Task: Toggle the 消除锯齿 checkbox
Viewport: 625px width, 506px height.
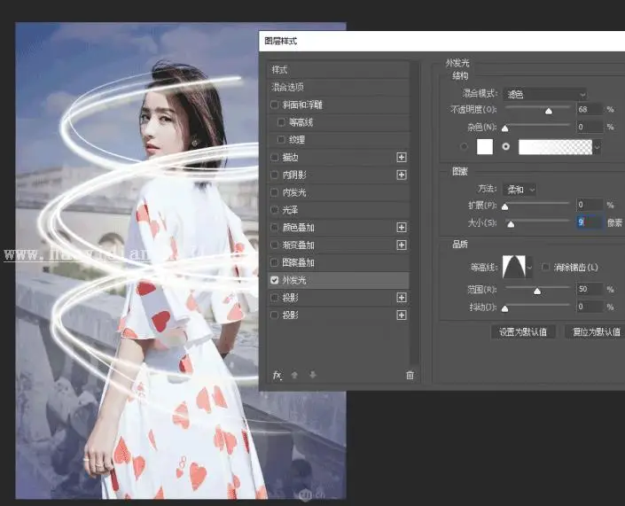Action: tap(546, 267)
